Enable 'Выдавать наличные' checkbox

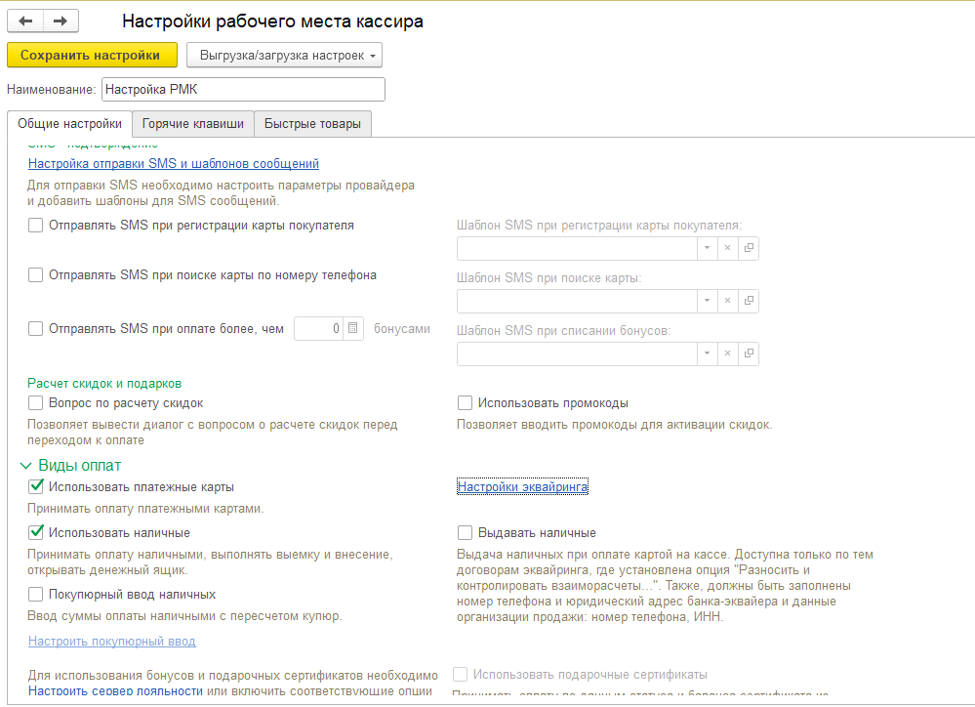(x=465, y=533)
